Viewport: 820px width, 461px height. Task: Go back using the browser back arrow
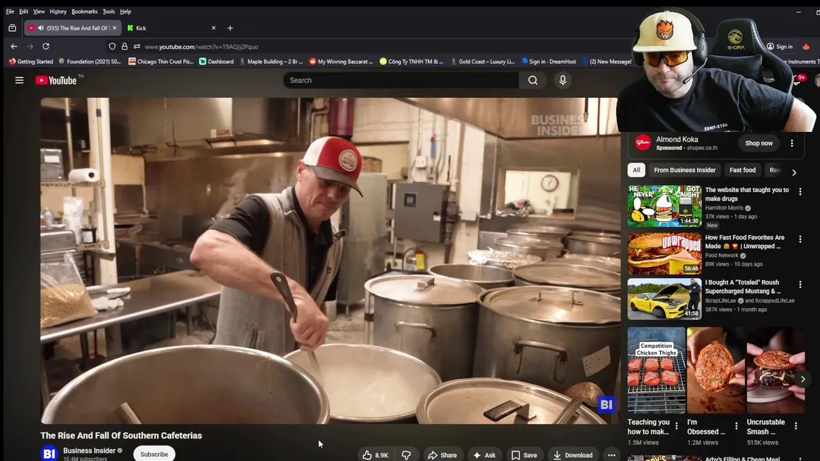coord(14,46)
